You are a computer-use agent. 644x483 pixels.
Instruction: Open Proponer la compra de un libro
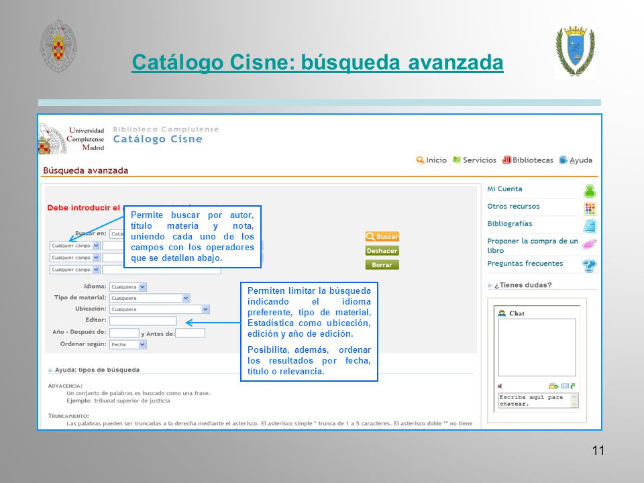533,246
